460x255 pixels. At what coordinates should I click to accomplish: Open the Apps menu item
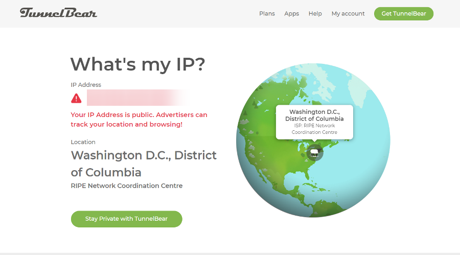click(x=292, y=14)
